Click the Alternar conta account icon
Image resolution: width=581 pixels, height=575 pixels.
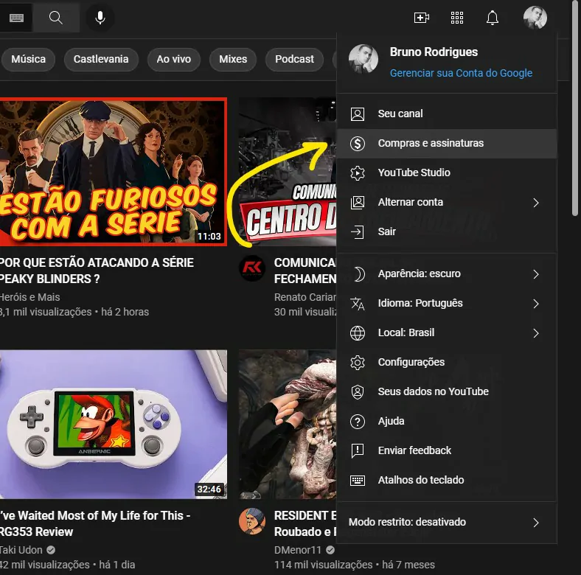pos(358,202)
